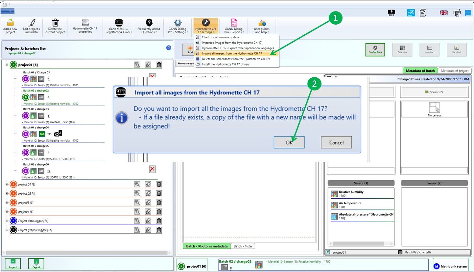Expand the project 01 [8] tree node

tap(7, 184)
